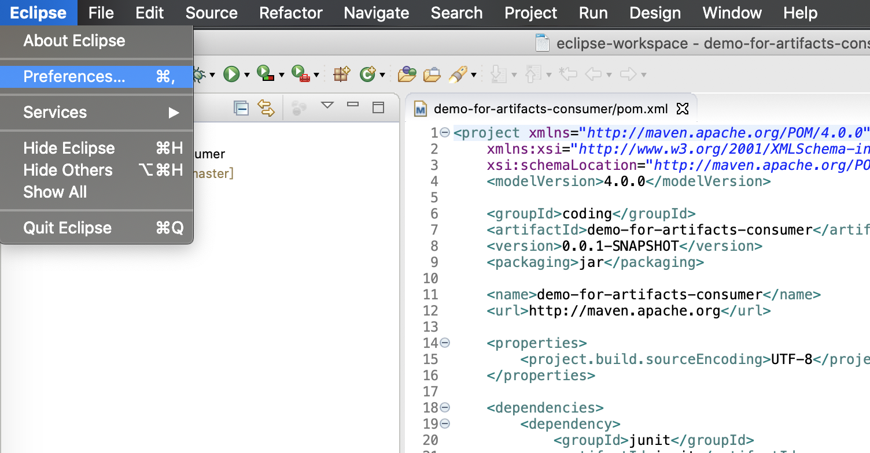Choose About Eclipse from the menu
The width and height of the screenshot is (870, 453).
(97, 41)
